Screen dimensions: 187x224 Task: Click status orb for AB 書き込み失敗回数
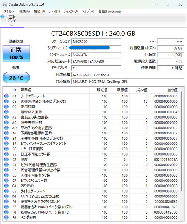pos(6,117)
